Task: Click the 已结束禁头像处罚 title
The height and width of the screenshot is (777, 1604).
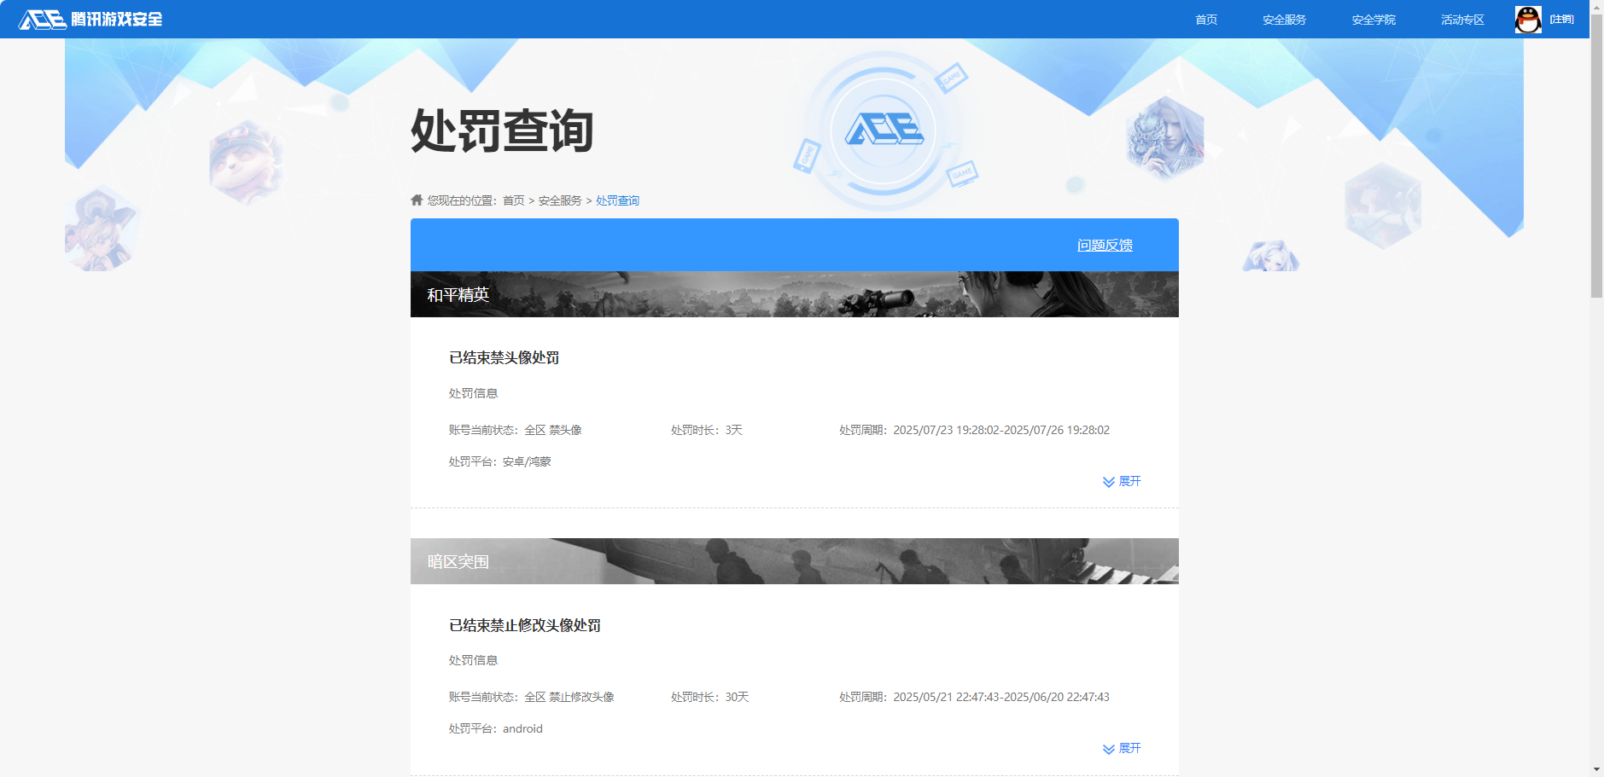Action: [x=504, y=357]
